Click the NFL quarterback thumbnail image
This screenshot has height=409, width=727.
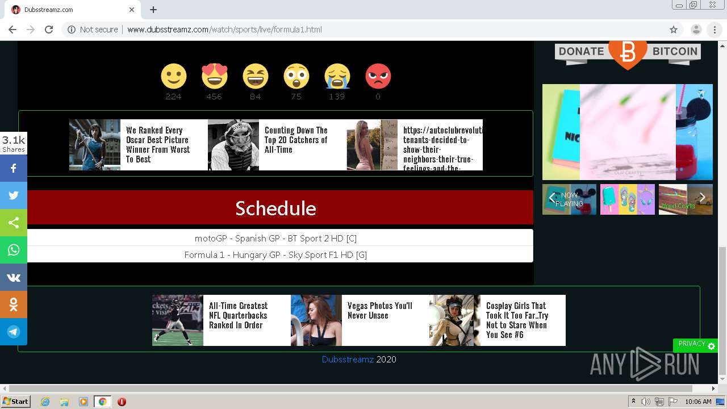(178, 320)
